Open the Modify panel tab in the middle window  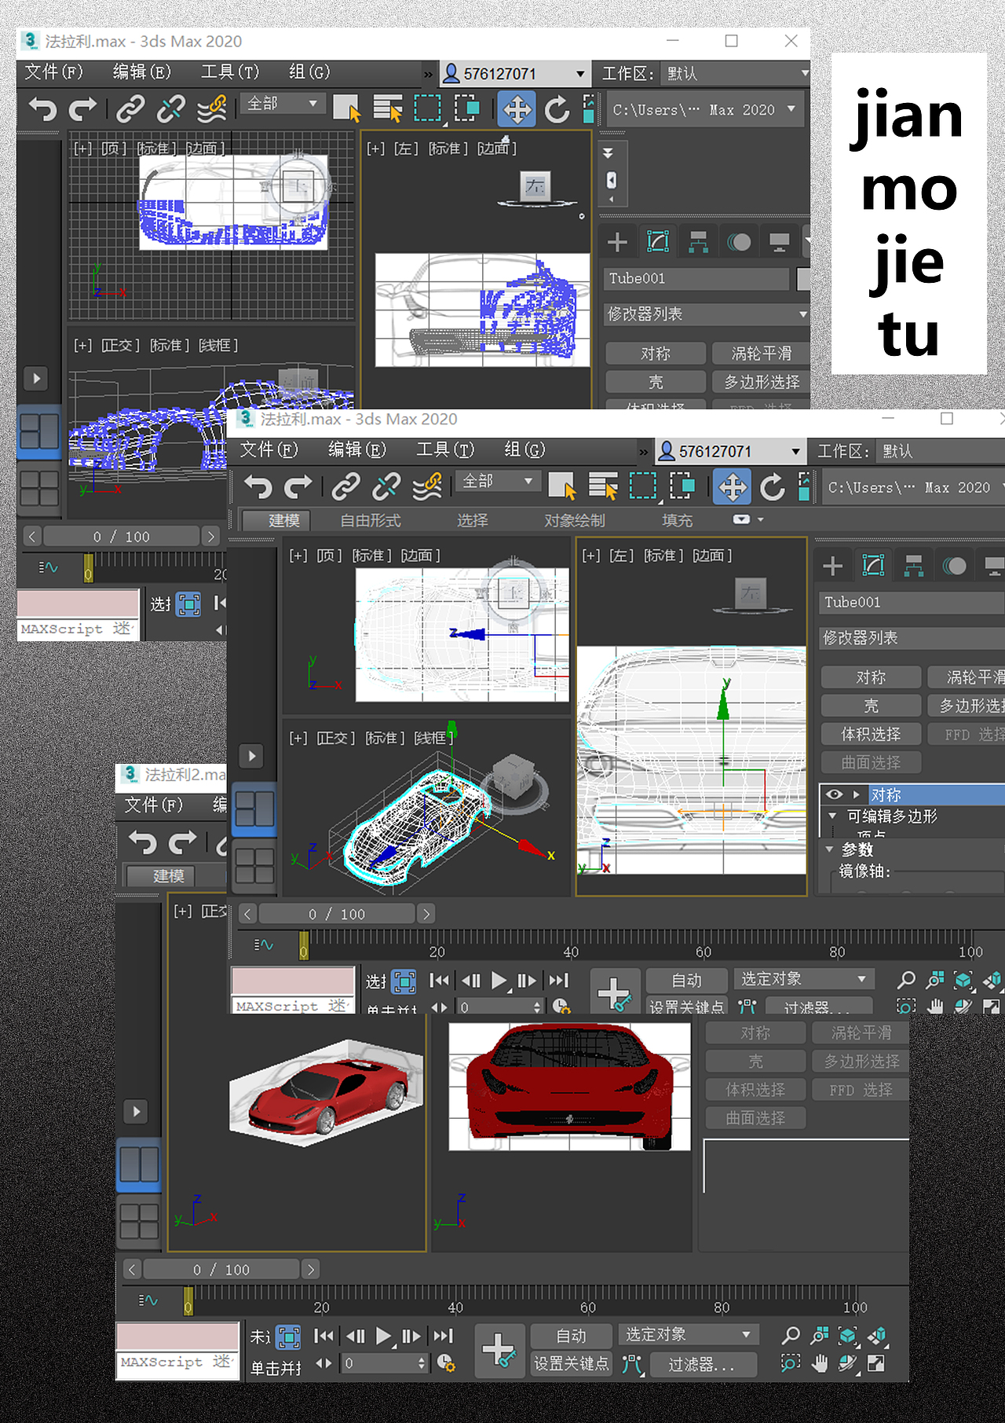[x=873, y=566]
